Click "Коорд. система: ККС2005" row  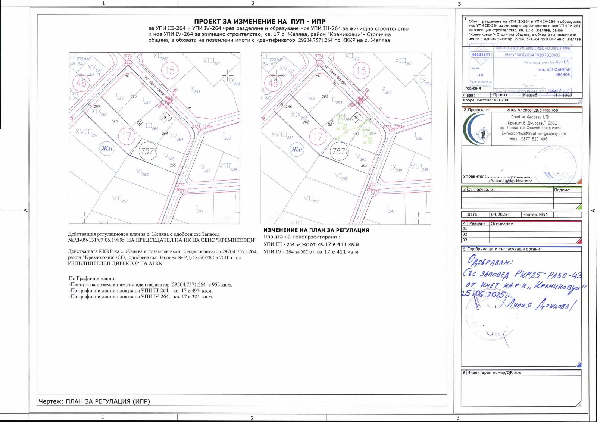522,100
